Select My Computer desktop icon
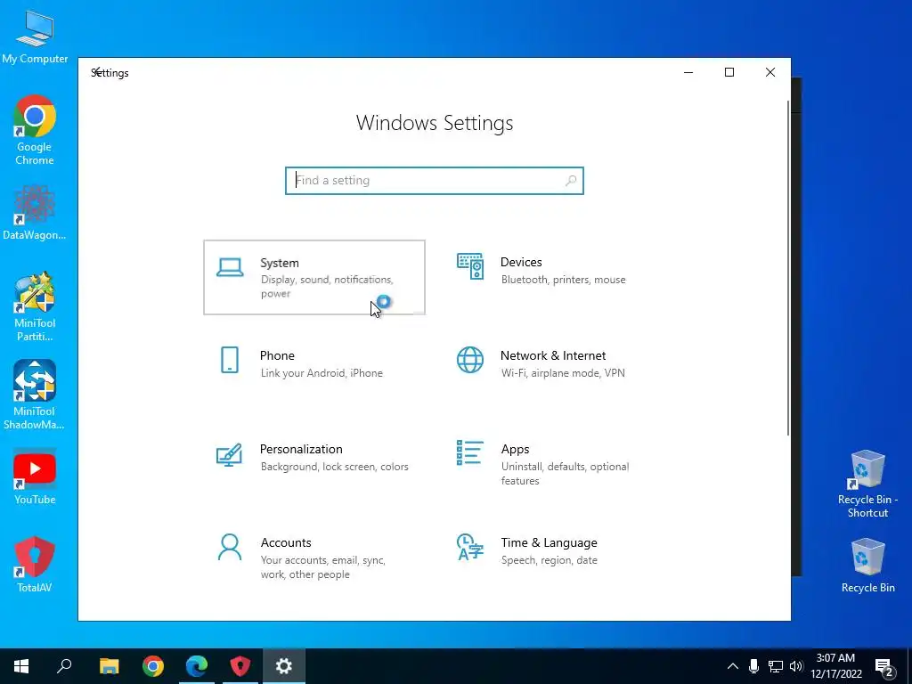This screenshot has width=912, height=684. pyautogui.click(x=35, y=37)
